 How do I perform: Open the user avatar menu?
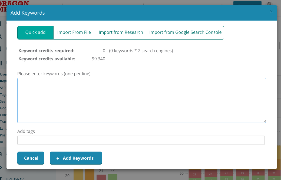(270, 4)
